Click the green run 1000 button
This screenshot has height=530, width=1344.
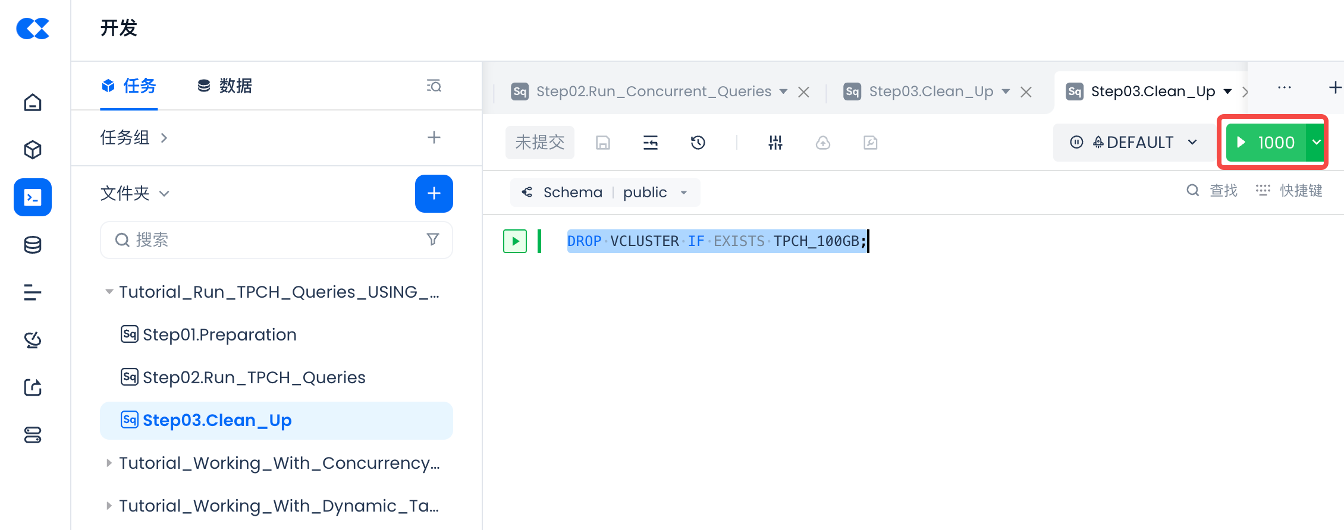(x=1267, y=143)
